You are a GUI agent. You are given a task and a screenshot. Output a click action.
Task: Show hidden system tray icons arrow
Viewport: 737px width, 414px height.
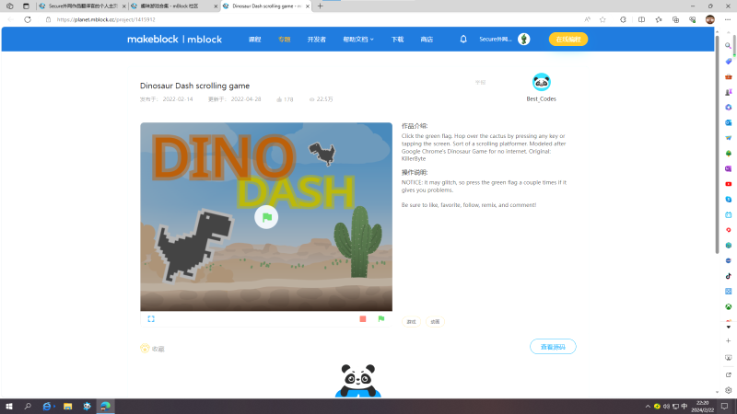[648, 407]
